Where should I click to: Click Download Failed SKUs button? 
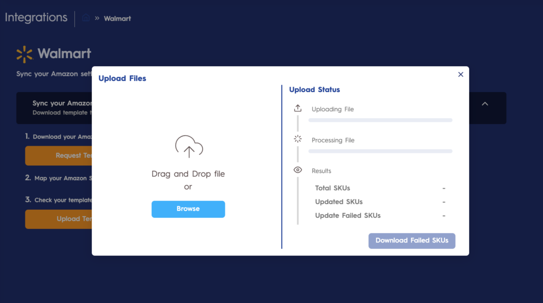[x=411, y=240]
